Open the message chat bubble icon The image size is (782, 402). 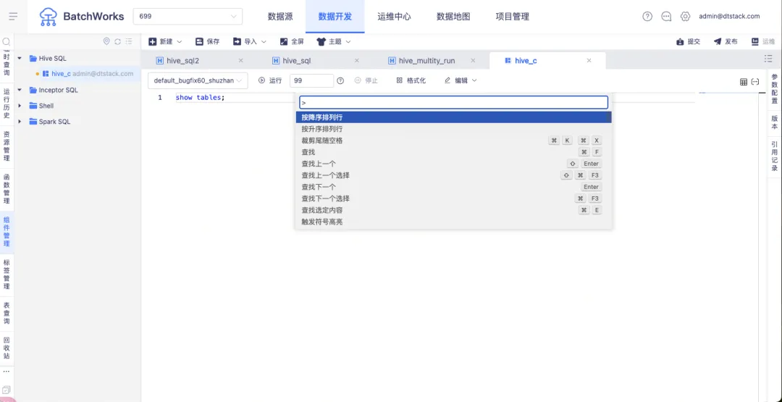(666, 17)
